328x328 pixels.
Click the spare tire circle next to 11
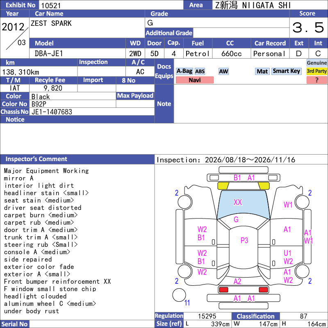click(179, 295)
